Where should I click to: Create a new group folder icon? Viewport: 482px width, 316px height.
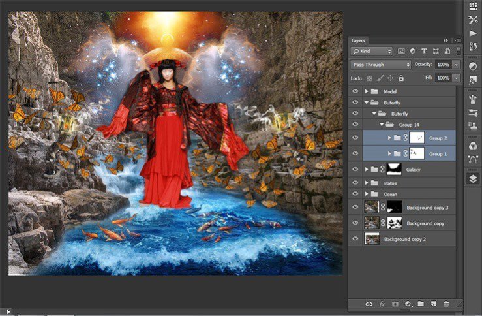(421, 304)
